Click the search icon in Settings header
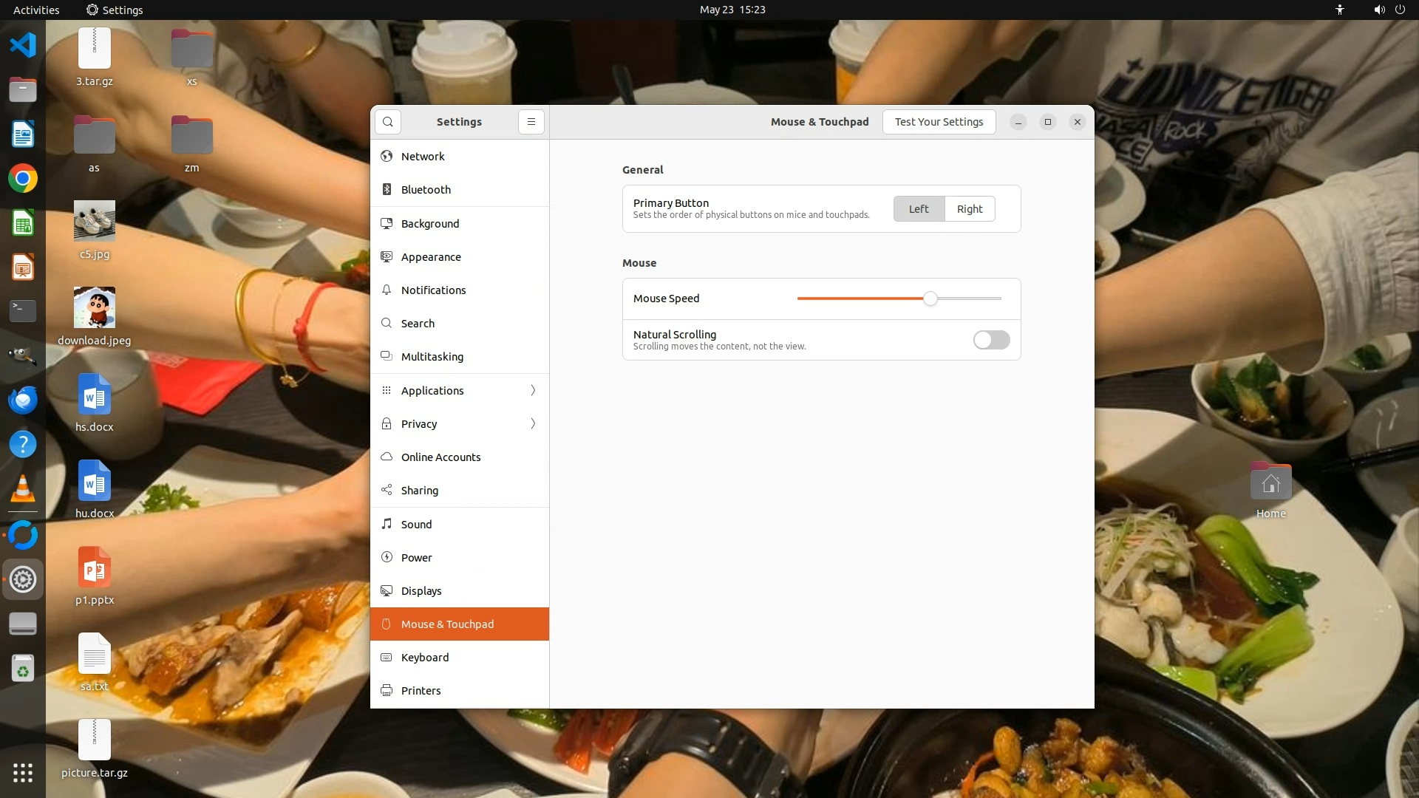This screenshot has height=798, width=1419. [387, 122]
